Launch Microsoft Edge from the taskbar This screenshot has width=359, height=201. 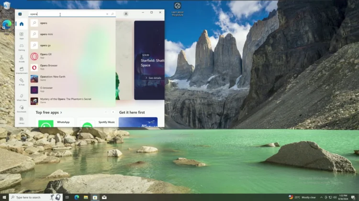pyautogui.click(x=77, y=197)
